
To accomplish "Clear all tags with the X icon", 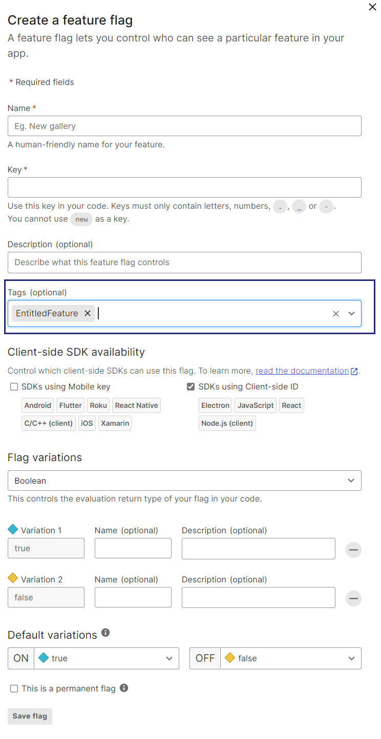I will tap(336, 314).
